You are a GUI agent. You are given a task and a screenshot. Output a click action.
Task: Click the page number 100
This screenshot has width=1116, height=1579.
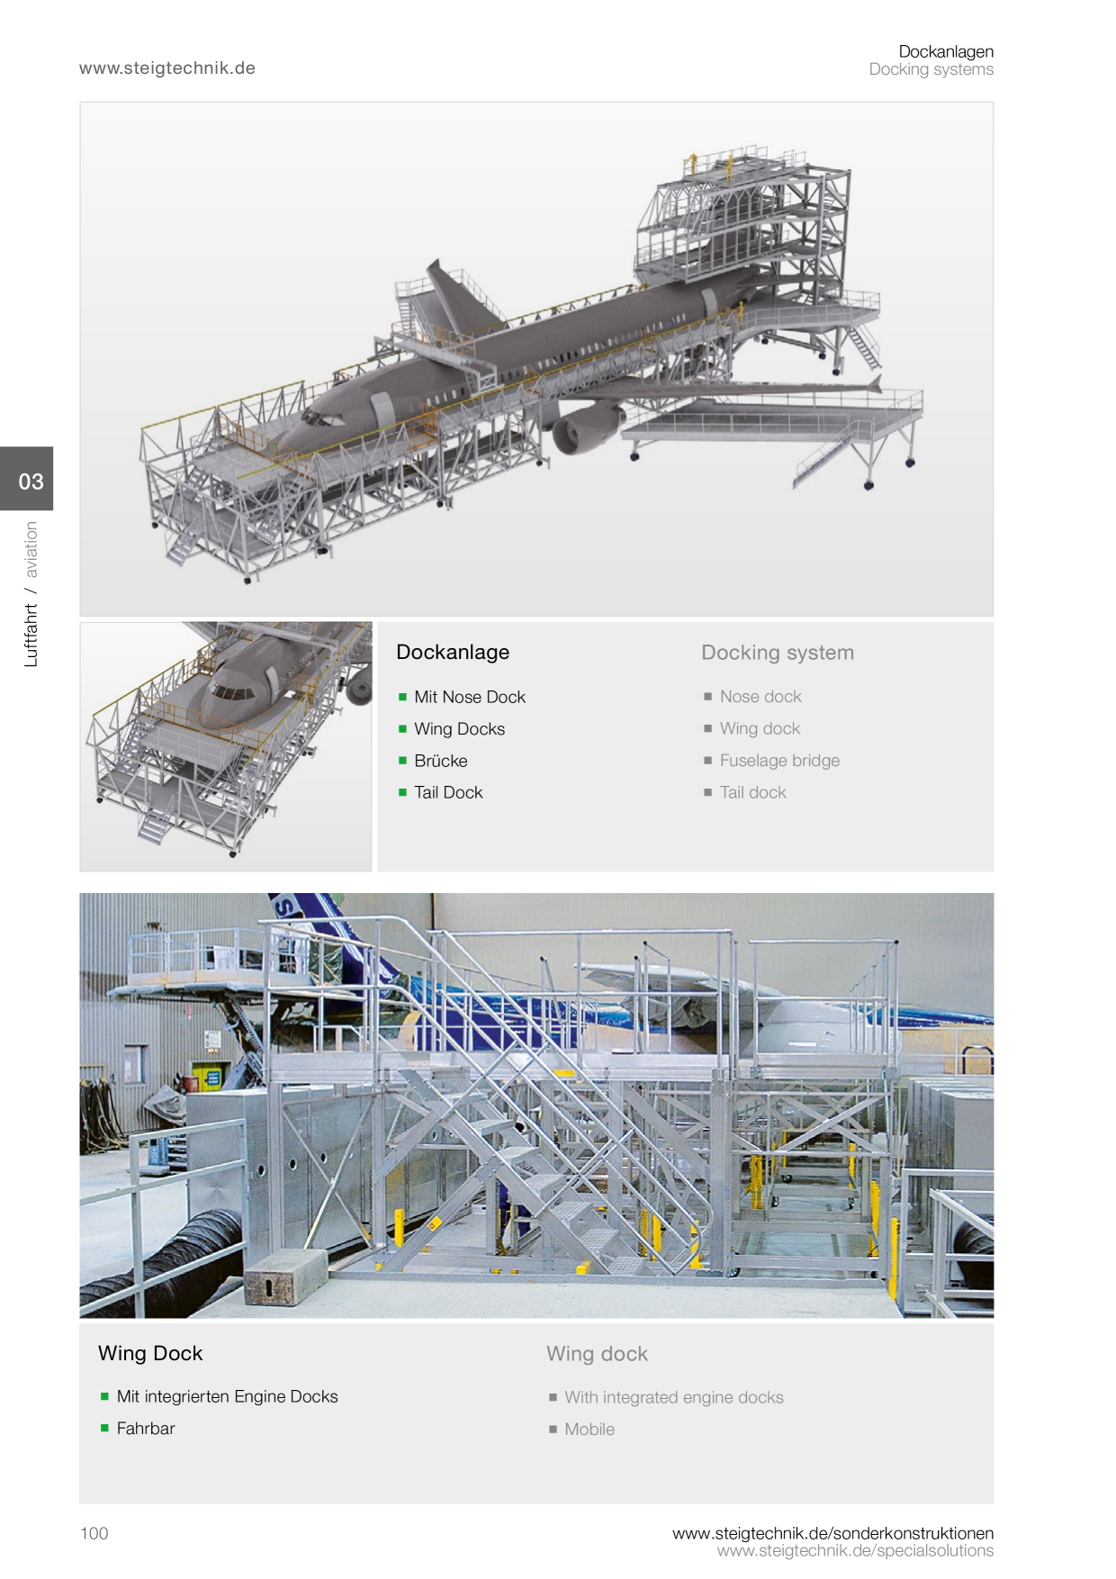[x=94, y=1533]
